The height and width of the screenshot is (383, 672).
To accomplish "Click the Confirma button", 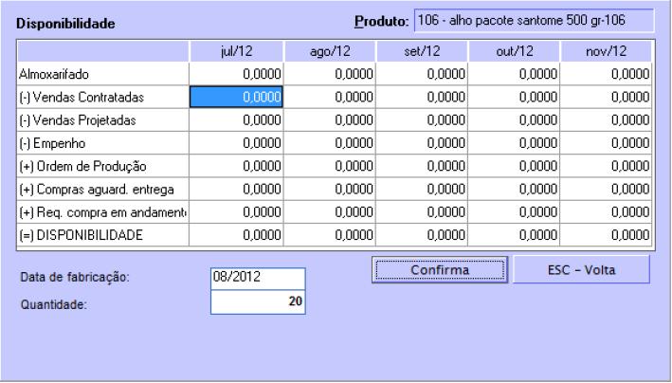I will click(x=439, y=269).
